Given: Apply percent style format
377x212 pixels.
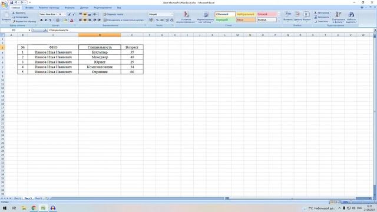Looking at the screenshot, I should (157, 20).
